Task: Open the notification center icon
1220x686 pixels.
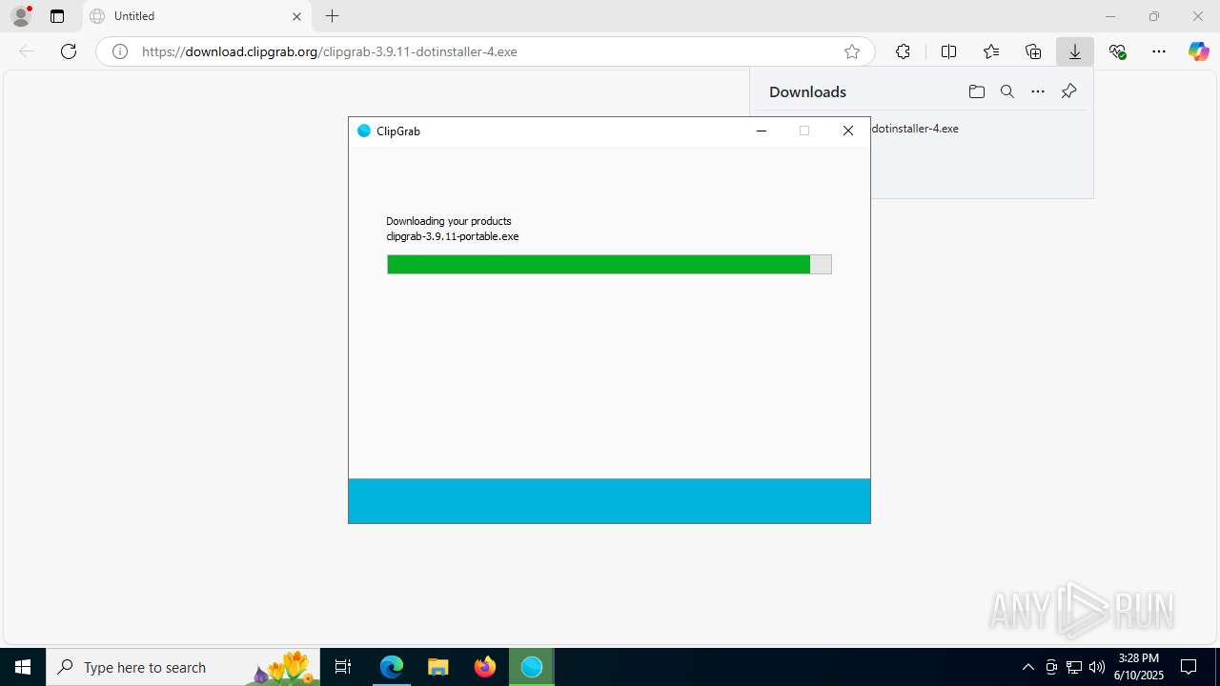Action: 1189,667
